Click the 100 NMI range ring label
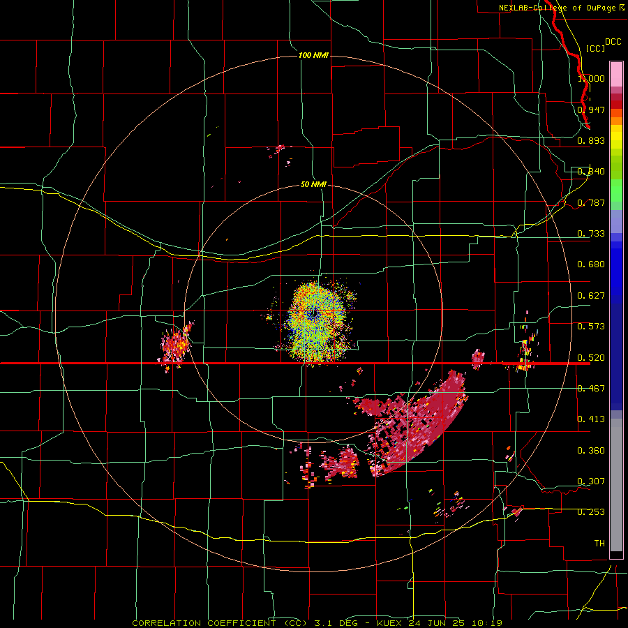The image size is (628, 628). [x=313, y=55]
